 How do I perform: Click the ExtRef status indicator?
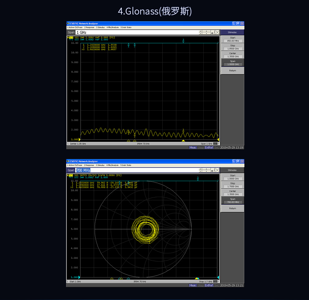click(x=209, y=147)
